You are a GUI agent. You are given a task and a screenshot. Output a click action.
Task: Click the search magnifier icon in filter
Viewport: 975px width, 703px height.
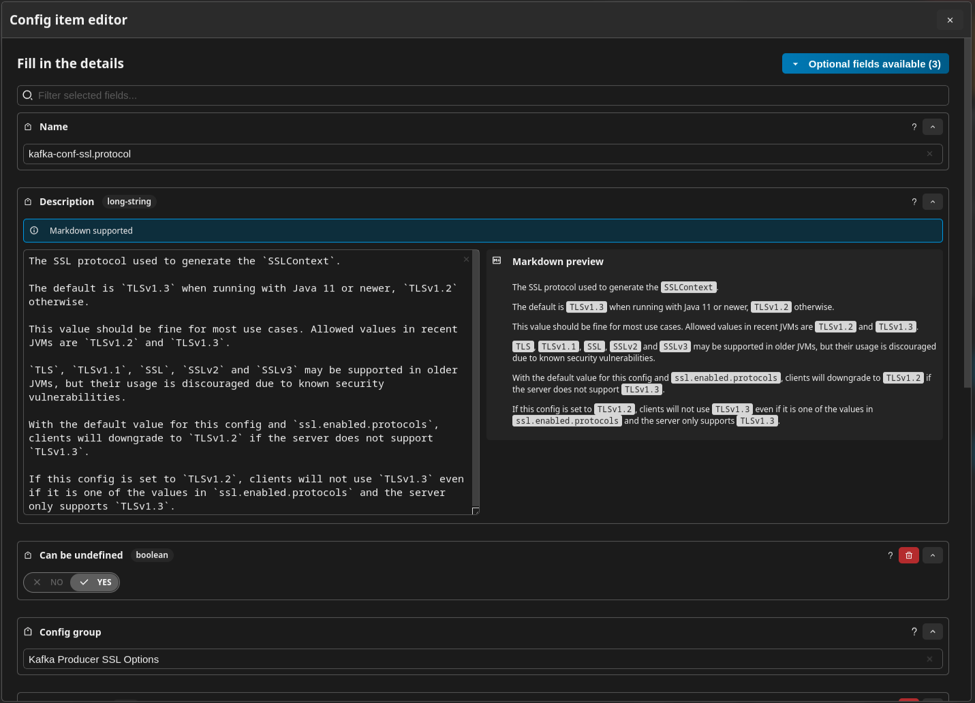[28, 95]
